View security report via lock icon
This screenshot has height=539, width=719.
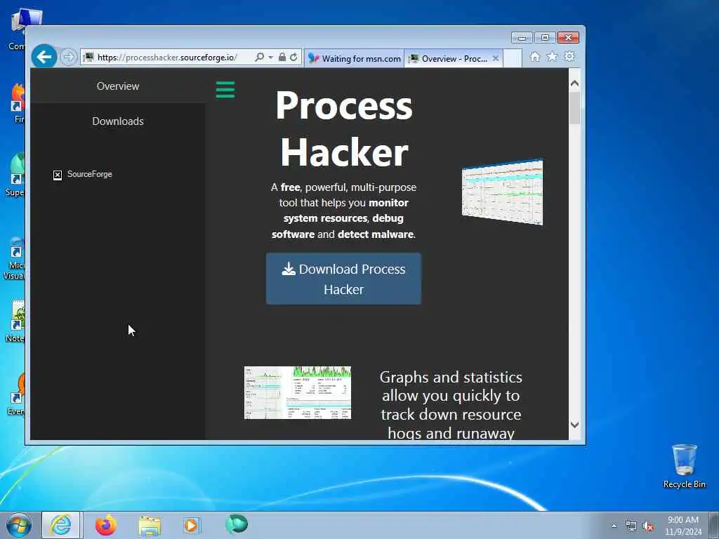pyautogui.click(x=282, y=58)
